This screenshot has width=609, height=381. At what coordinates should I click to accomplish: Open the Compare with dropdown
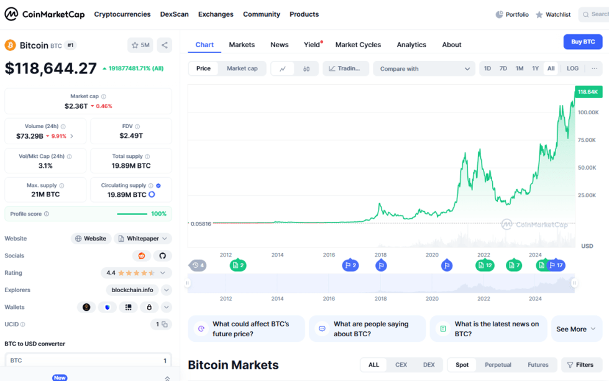424,68
